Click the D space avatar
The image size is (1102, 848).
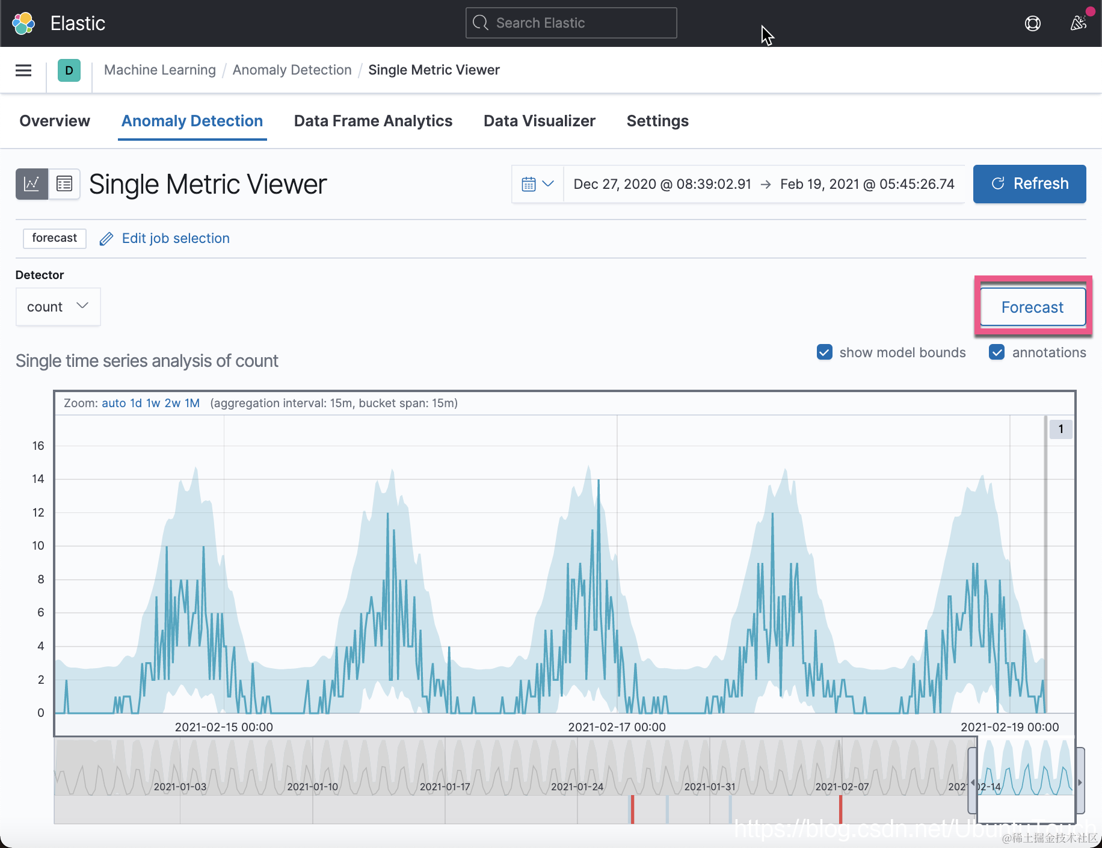coord(69,70)
